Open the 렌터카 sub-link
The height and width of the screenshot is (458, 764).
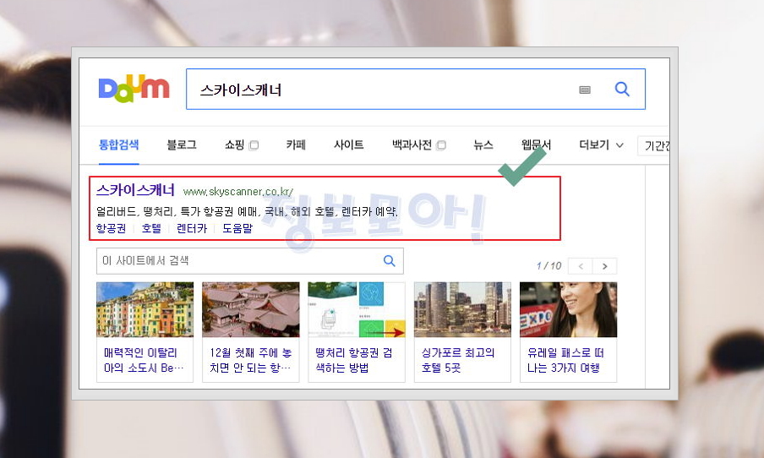pos(192,228)
